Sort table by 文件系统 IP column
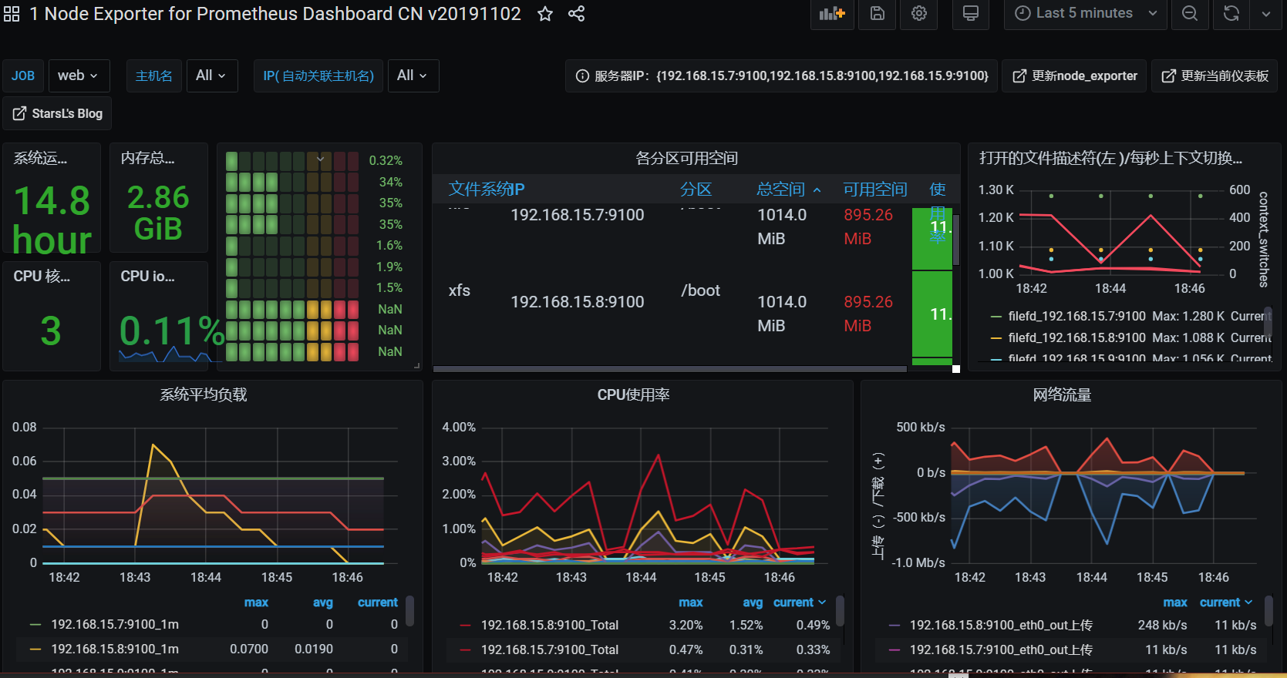This screenshot has width=1287, height=678. [487, 190]
